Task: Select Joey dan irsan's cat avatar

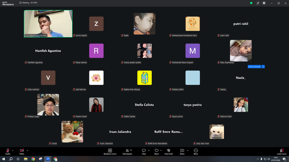Action: 217,132
